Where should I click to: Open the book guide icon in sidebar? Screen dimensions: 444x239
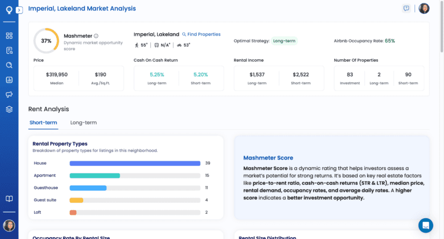click(9, 199)
